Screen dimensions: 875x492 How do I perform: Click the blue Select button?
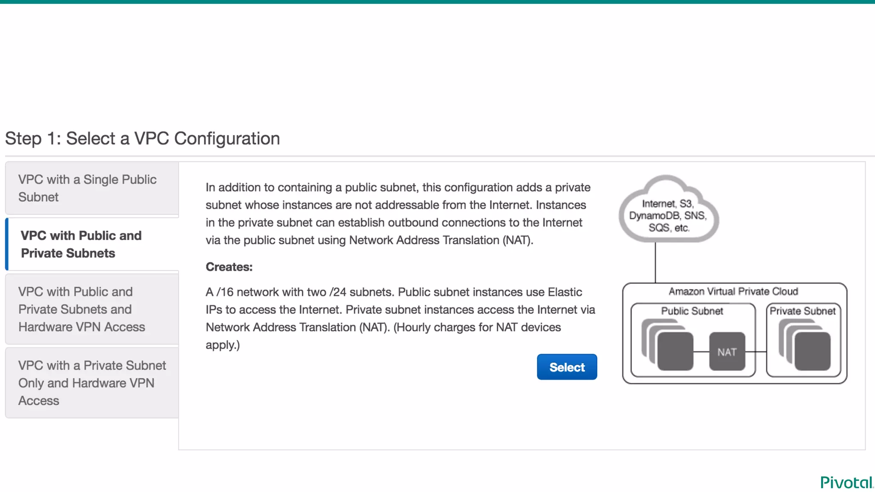(567, 367)
